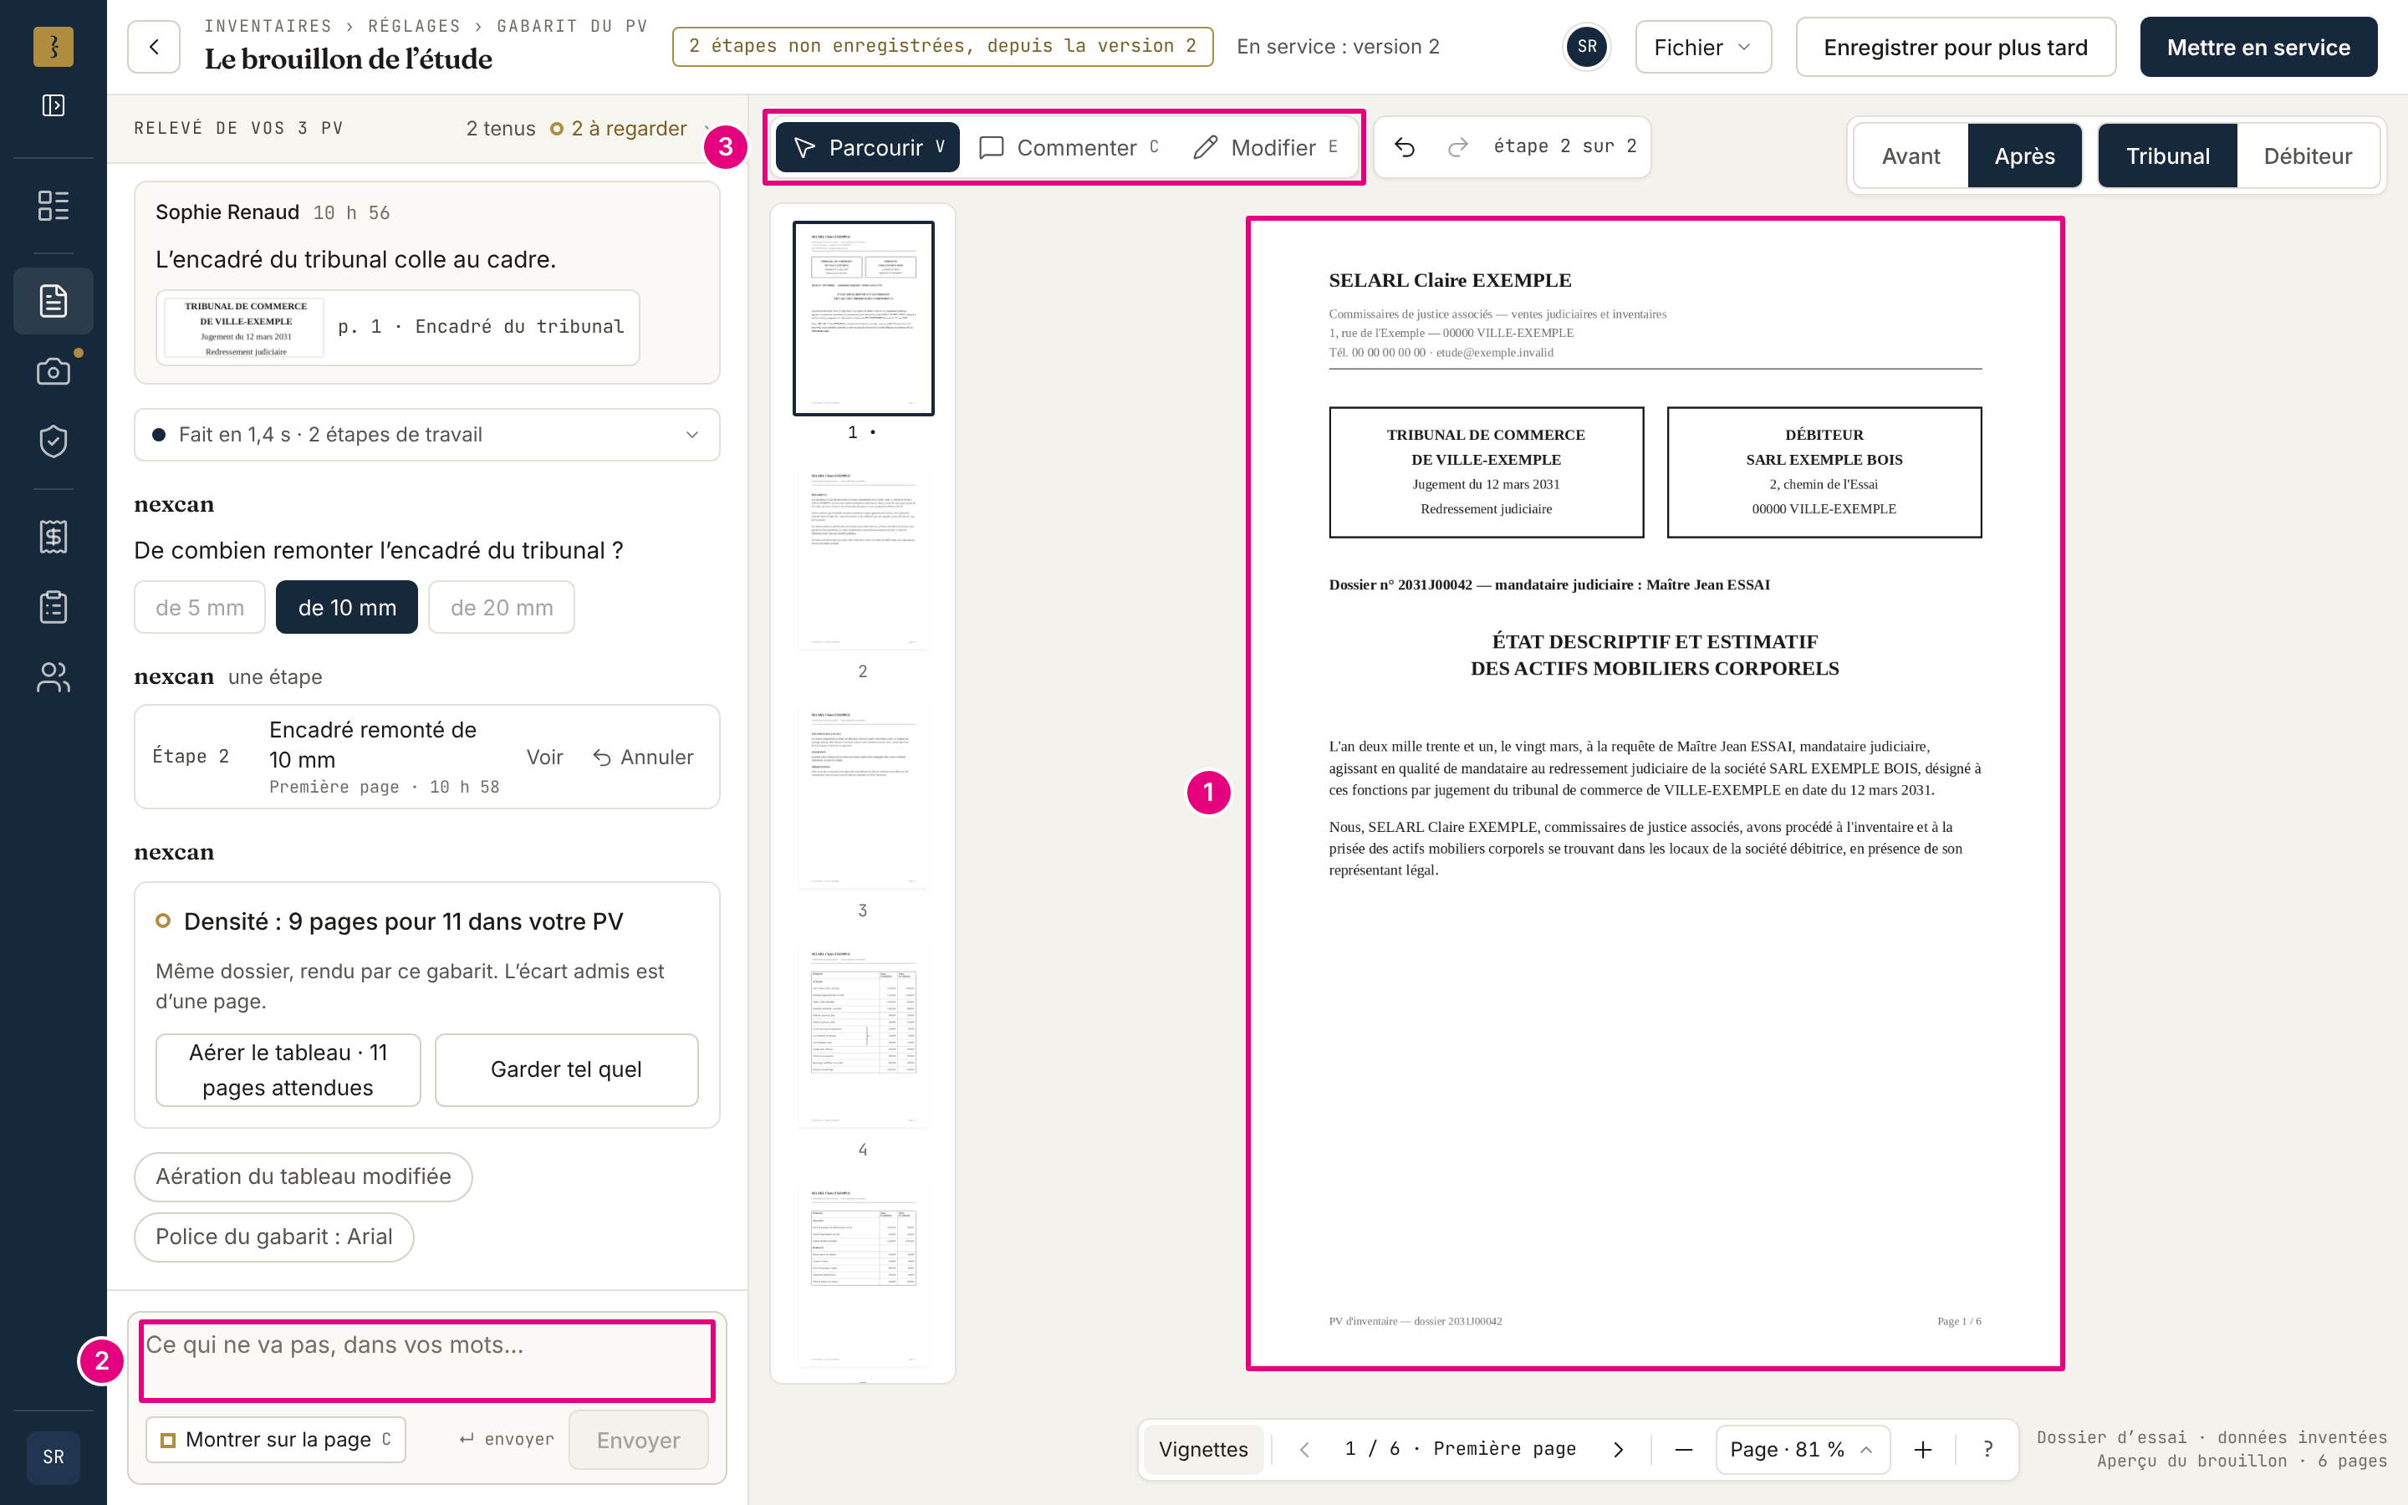Open INVENTAIRES in the breadcrumb
This screenshot has height=1505, width=2408.
pos(268,26)
